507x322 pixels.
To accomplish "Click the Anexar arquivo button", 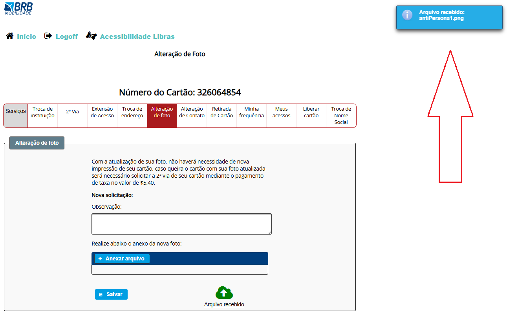I will pos(122,259).
